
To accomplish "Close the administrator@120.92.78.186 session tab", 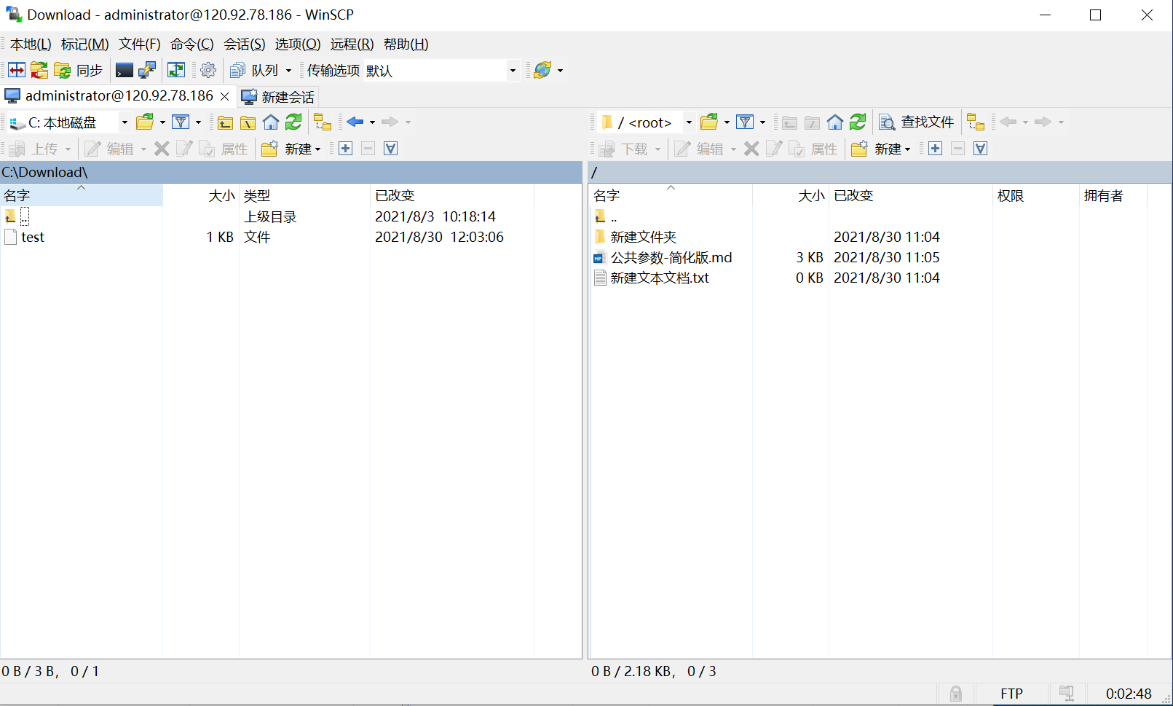I will (x=225, y=96).
